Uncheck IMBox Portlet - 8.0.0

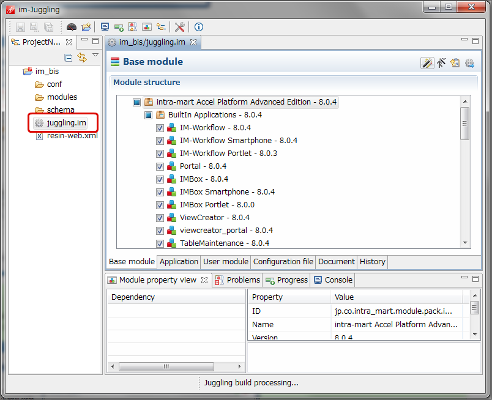[x=160, y=205]
